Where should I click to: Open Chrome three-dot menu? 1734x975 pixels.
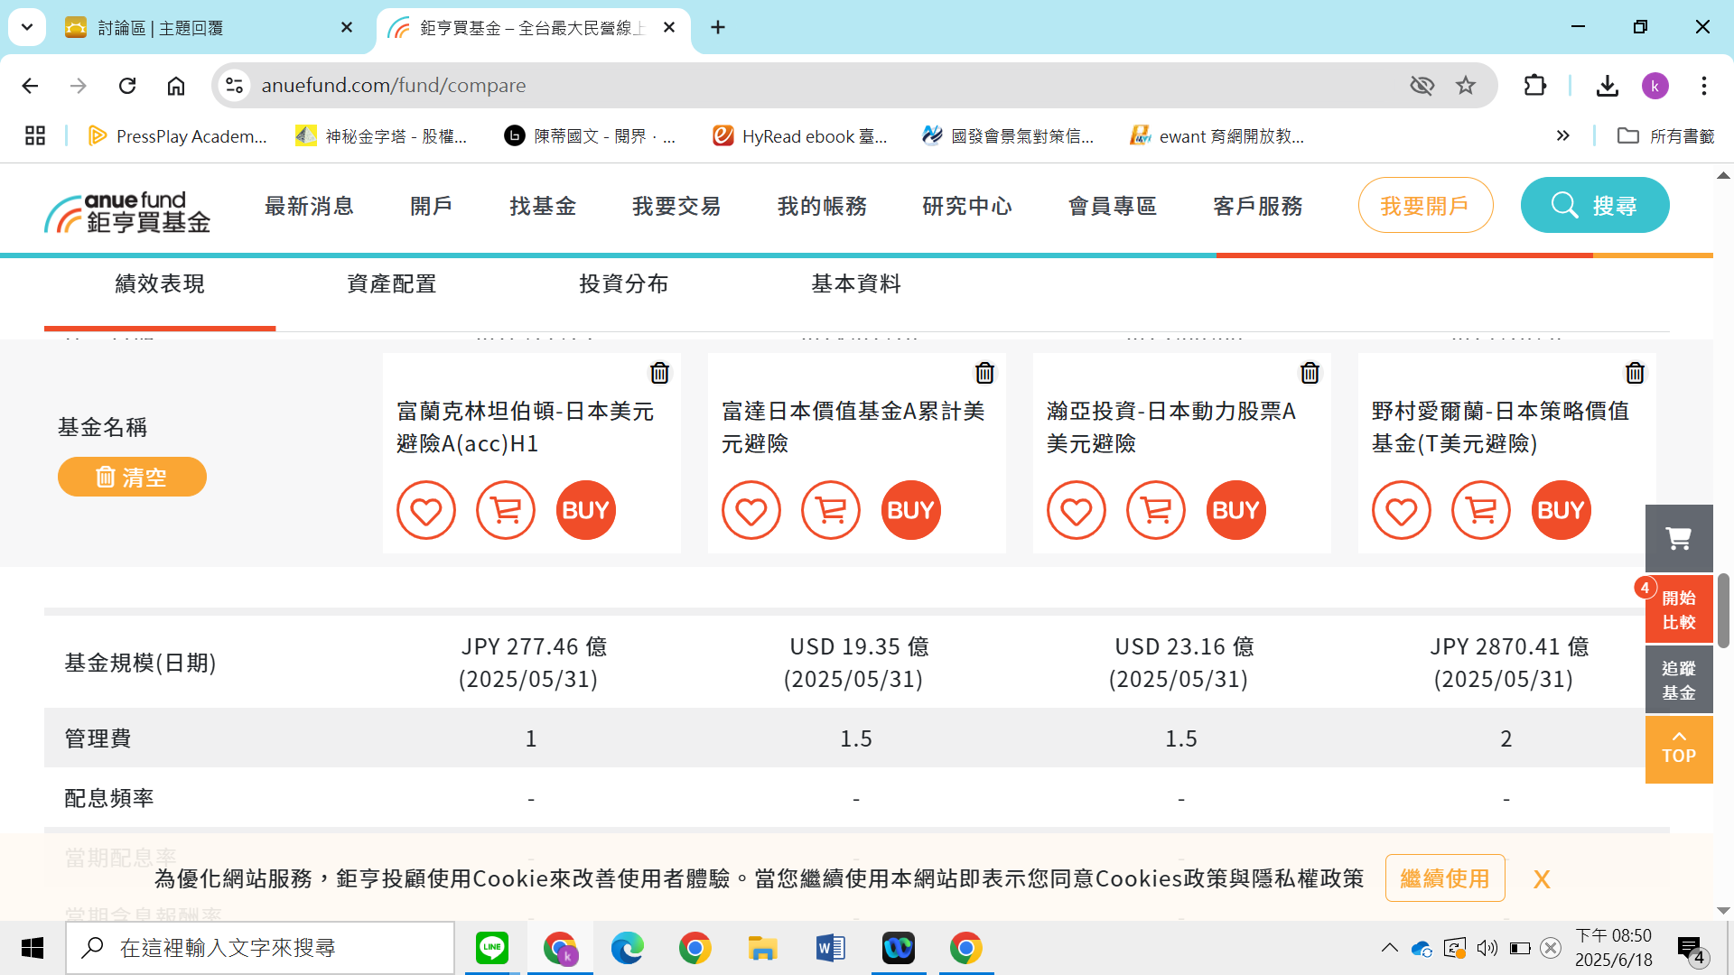pyautogui.click(x=1704, y=86)
